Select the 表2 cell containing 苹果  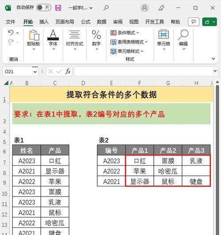(140, 171)
